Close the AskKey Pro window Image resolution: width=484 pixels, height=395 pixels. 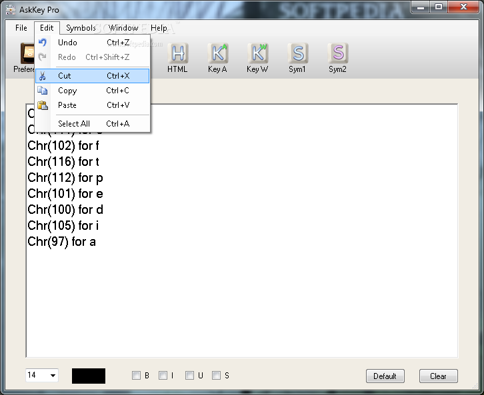pyautogui.click(x=463, y=7)
